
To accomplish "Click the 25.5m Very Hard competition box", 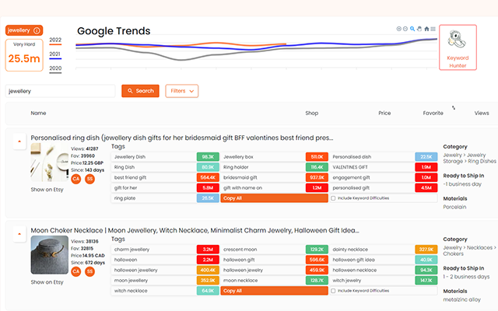I will 24,55.
